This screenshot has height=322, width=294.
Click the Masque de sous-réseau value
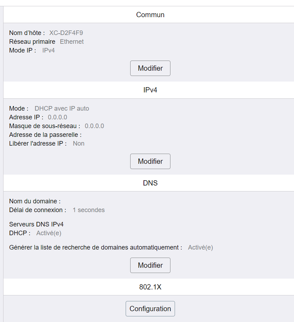94,126
